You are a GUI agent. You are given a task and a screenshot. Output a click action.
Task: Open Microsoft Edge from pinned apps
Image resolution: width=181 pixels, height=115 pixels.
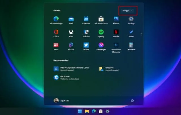click(x=56, y=21)
